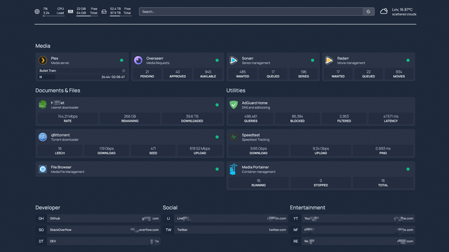This screenshot has width=449, height=252.
Task: Open the Twitter bookmark link
Action: point(231,230)
